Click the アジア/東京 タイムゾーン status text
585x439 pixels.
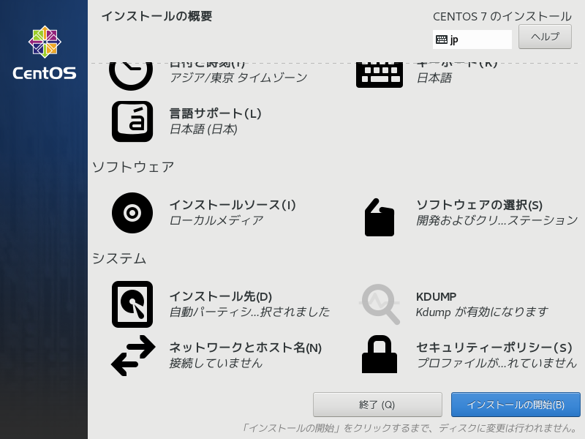click(238, 78)
